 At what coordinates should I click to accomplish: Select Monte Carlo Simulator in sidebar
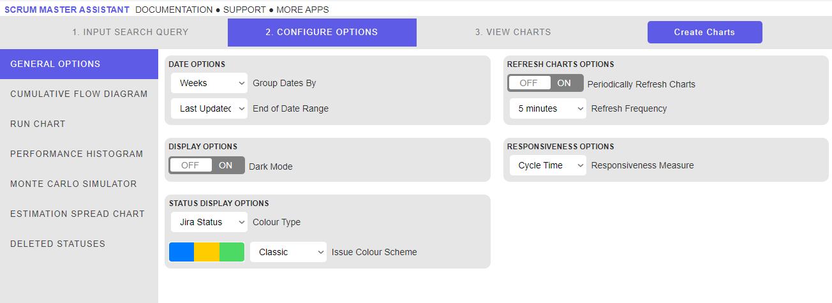(x=73, y=184)
